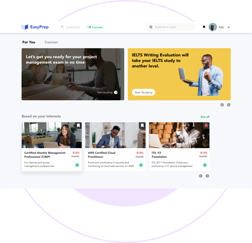Open the AWS course green arrow
Viewport: 252px width, 243px height.
(x=141, y=165)
